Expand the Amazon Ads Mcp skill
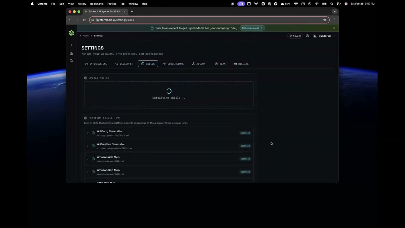 click(x=88, y=159)
